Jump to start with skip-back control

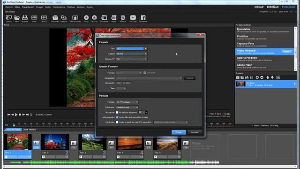click(9, 115)
